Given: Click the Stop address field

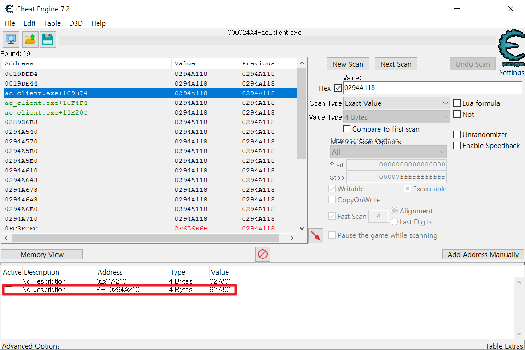Looking at the screenshot, I should [397, 177].
